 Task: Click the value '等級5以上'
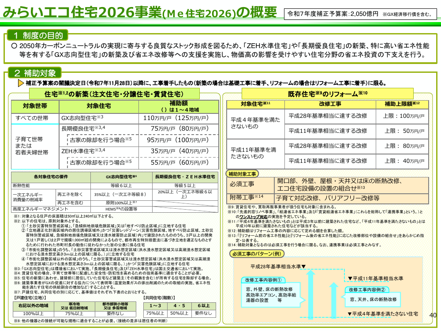point(185,186)
